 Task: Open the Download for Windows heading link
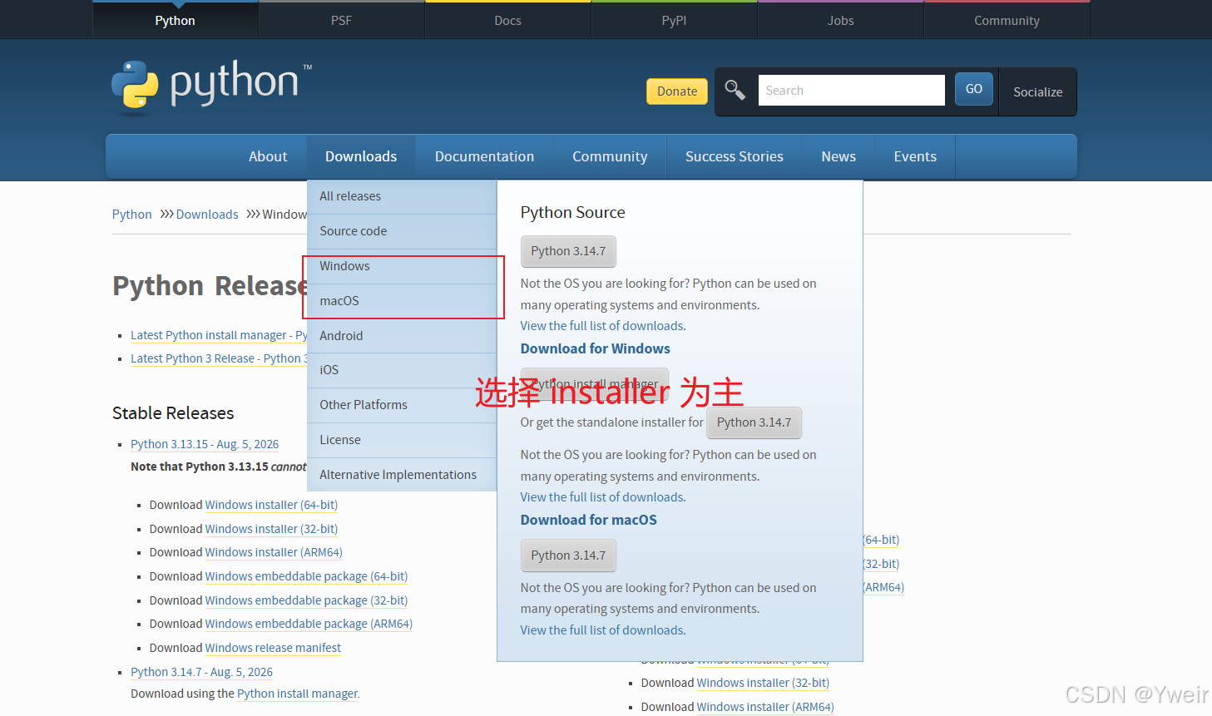point(595,348)
